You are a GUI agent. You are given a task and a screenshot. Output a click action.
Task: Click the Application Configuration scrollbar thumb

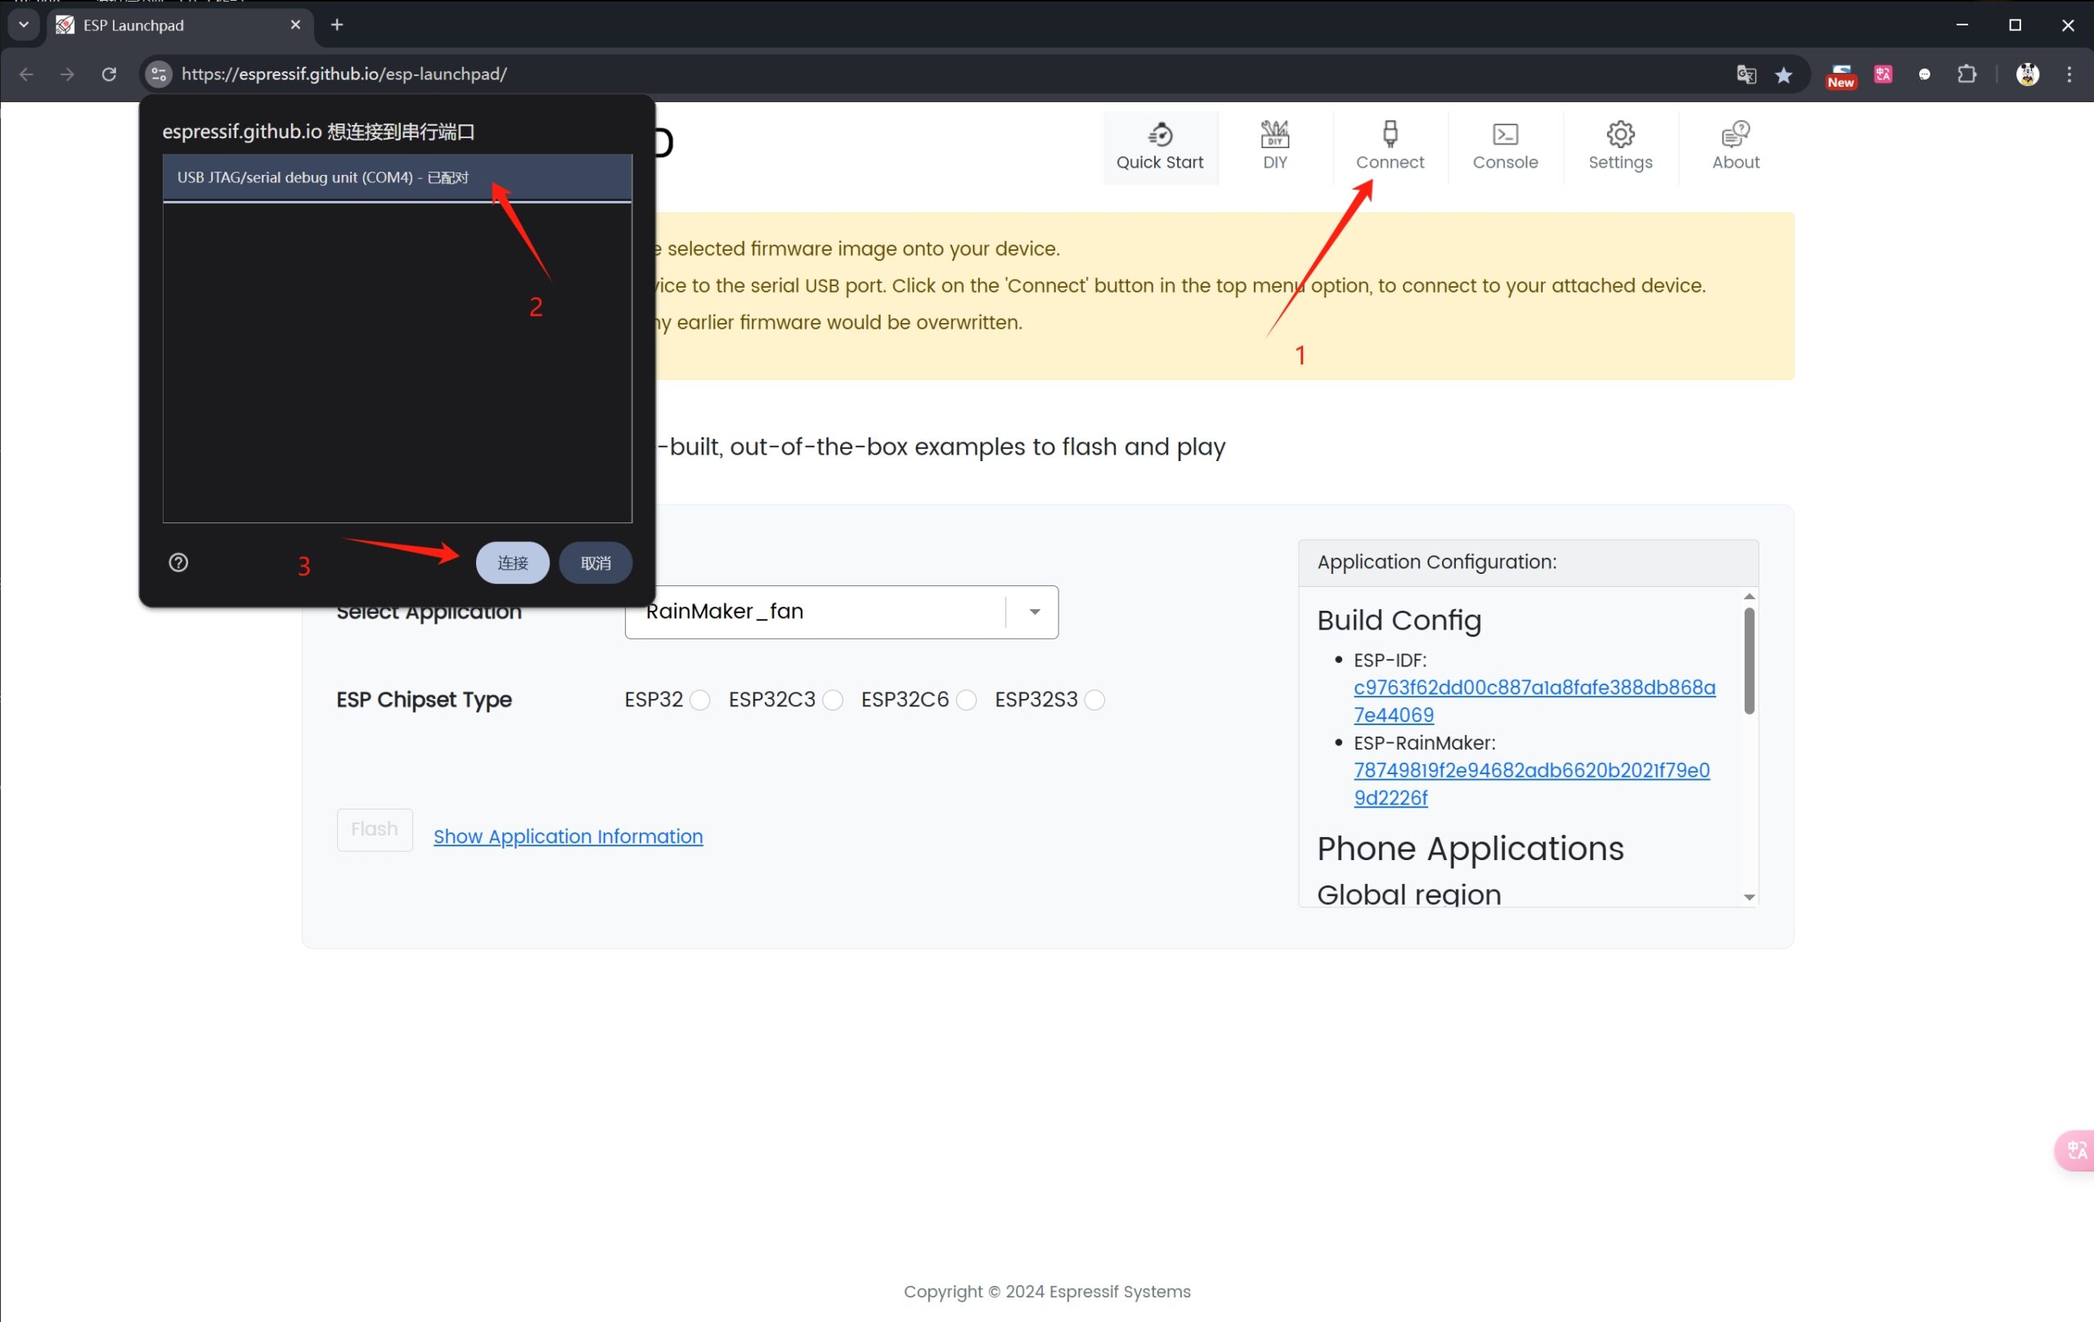(1749, 661)
